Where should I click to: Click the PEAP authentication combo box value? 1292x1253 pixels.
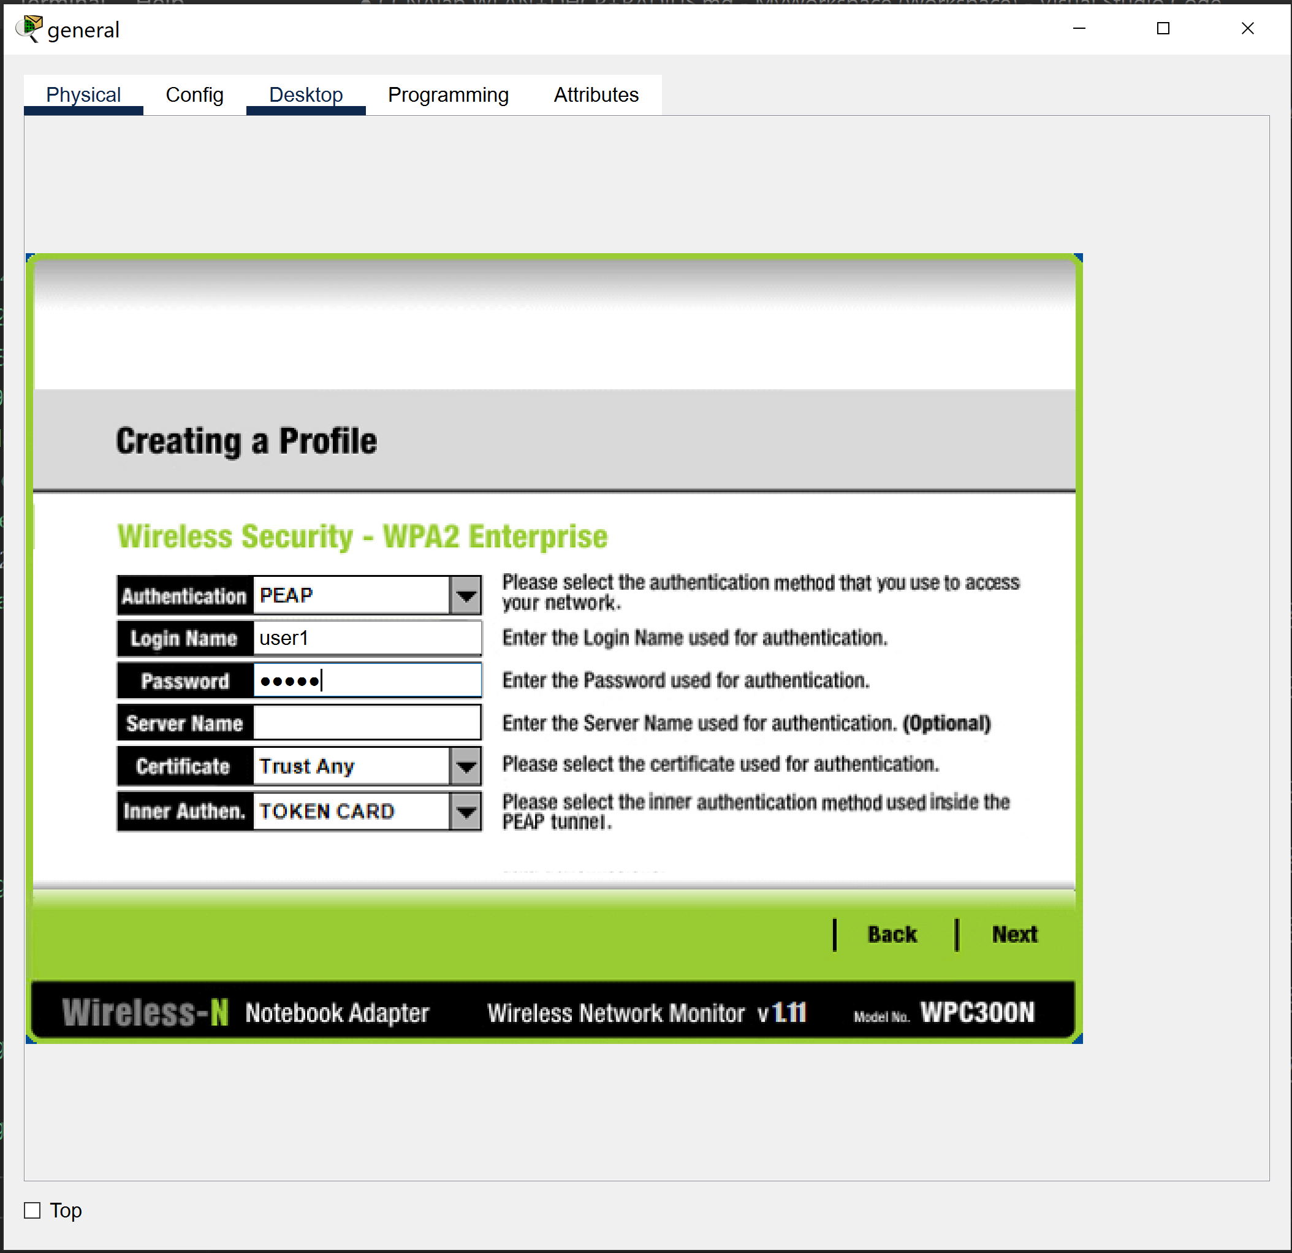[x=351, y=595]
